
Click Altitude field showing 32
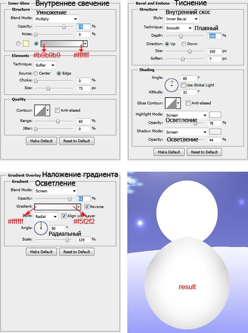pos(188,92)
